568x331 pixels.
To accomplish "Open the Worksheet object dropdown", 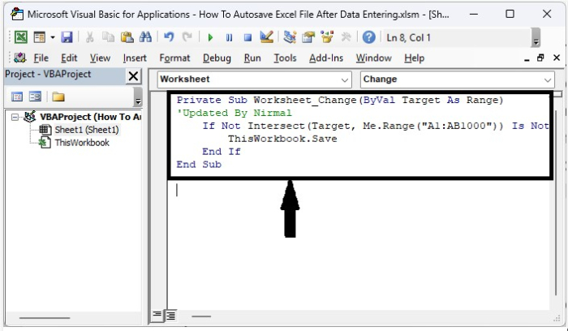I will point(254,80).
